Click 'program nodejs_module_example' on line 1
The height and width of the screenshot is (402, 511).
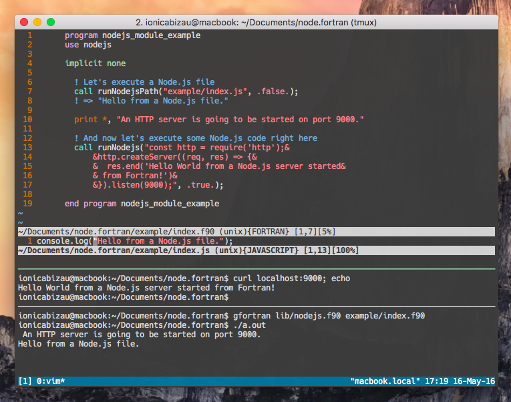(132, 35)
